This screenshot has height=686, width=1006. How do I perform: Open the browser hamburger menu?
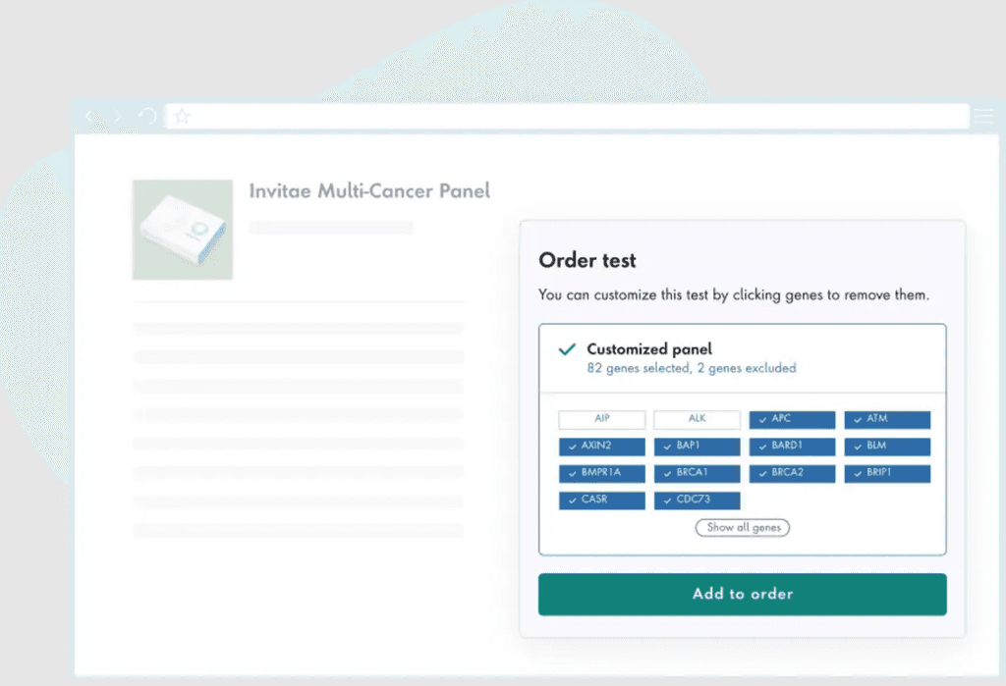pyautogui.click(x=983, y=115)
